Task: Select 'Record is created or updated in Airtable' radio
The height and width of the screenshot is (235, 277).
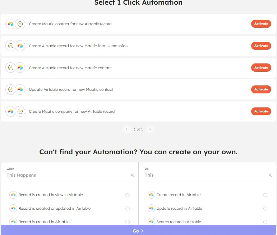Action: coord(128,208)
